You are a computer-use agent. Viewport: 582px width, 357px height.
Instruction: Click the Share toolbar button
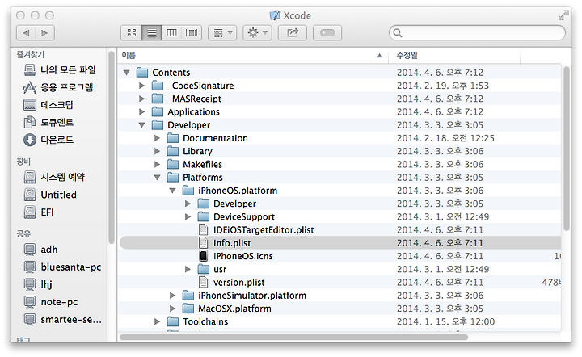[x=293, y=33]
